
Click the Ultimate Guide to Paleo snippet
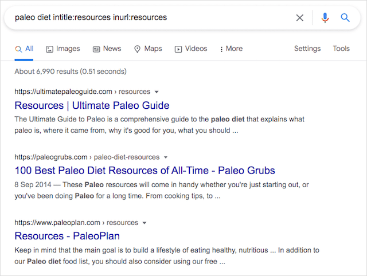click(x=159, y=125)
